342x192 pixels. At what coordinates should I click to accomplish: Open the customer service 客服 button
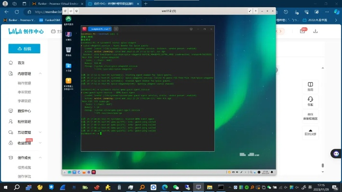click(310, 101)
